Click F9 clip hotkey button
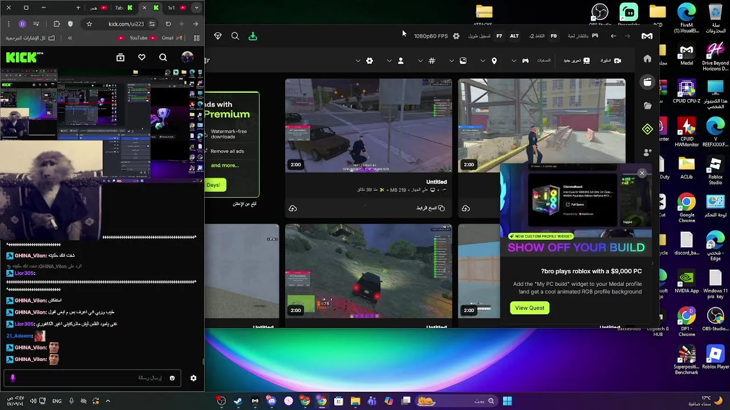This screenshot has width=730, height=410. [553, 36]
